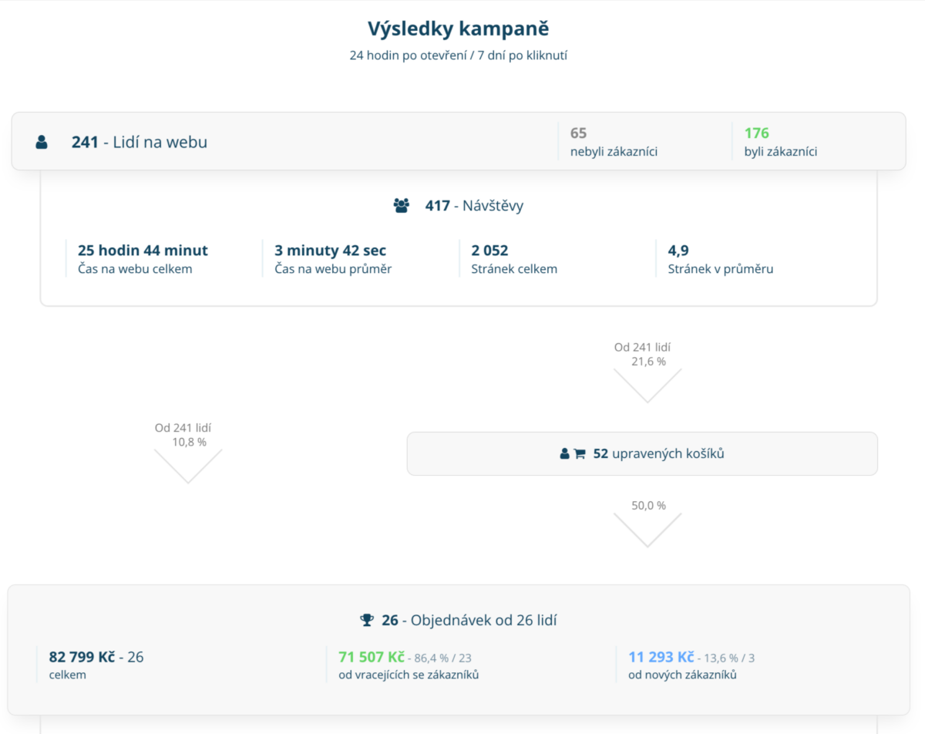Click the 2 052 Stránek celkem value
The height and width of the screenshot is (734, 925).
click(x=489, y=251)
